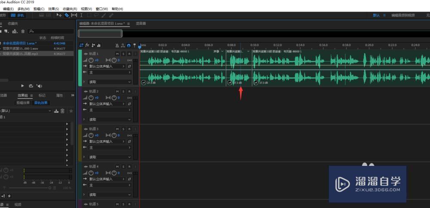
Task: Switch to the 混音器 tab
Action: [x=141, y=24]
